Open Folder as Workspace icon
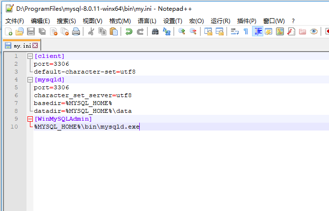The image size is (329, 211). coord(303,32)
